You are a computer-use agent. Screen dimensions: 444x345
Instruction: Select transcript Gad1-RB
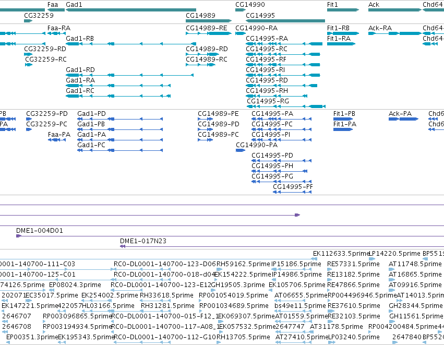click(x=131, y=44)
